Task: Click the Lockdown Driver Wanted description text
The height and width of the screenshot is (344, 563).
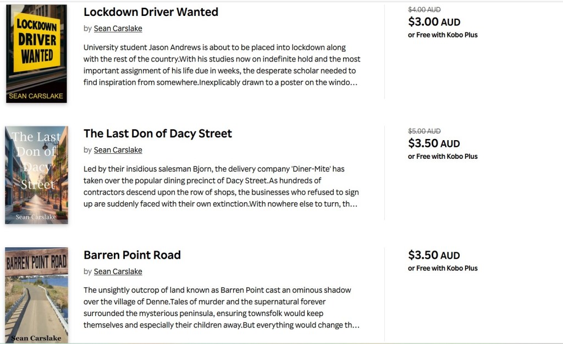Action: [222, 65]
